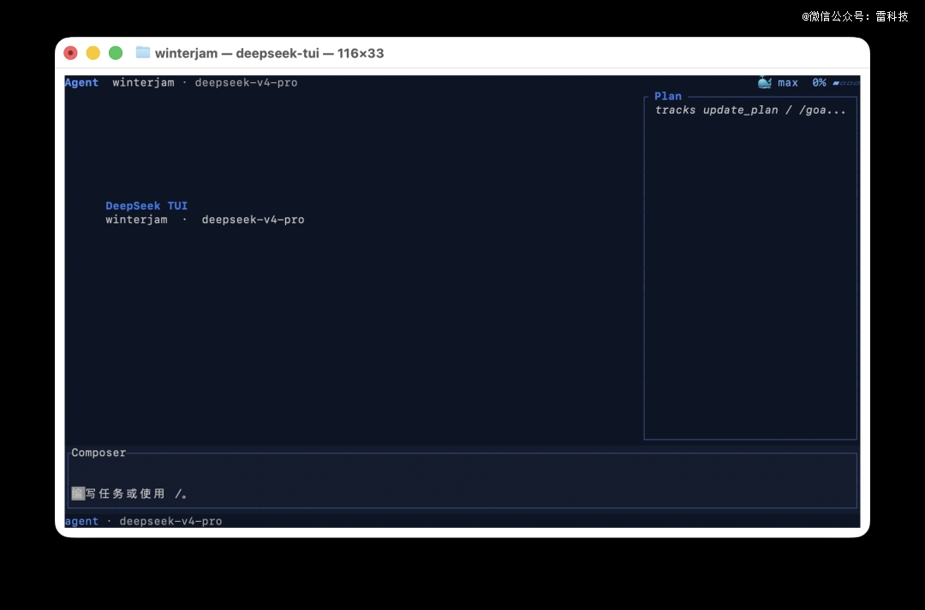The height and width of the screenshot is (610, 925).
Task: Close the terminal window with red button
Action: 71,53
